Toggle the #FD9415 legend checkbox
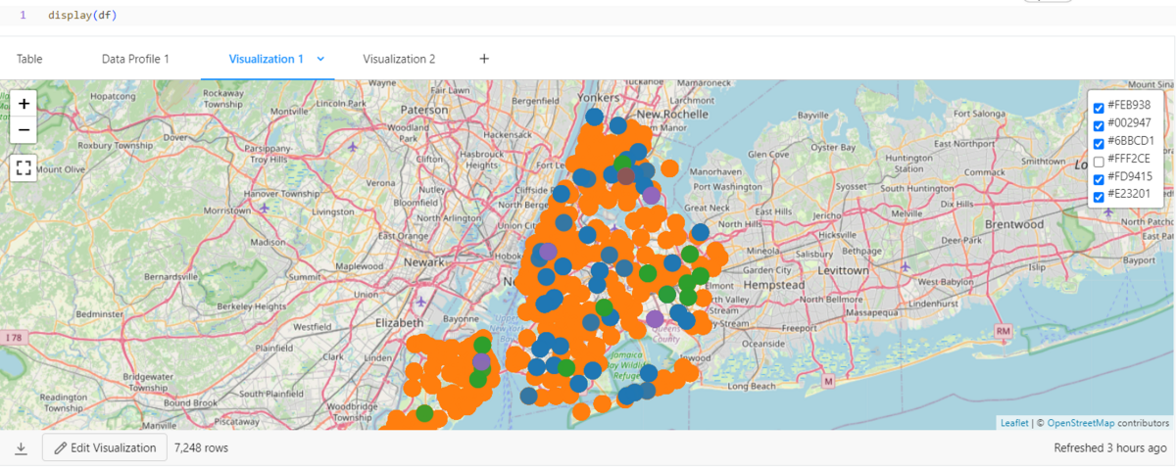1176x469 pixels. coord(1099,178)
